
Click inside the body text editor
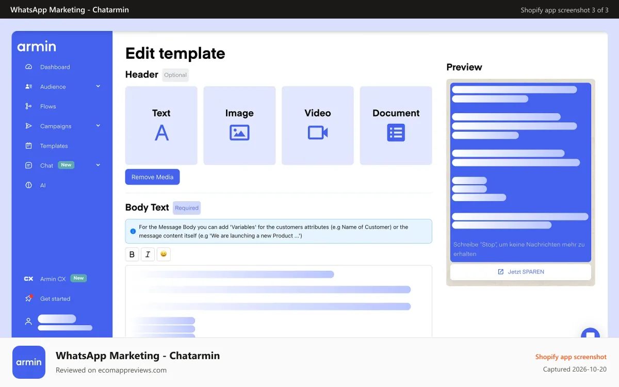[279, 302]
